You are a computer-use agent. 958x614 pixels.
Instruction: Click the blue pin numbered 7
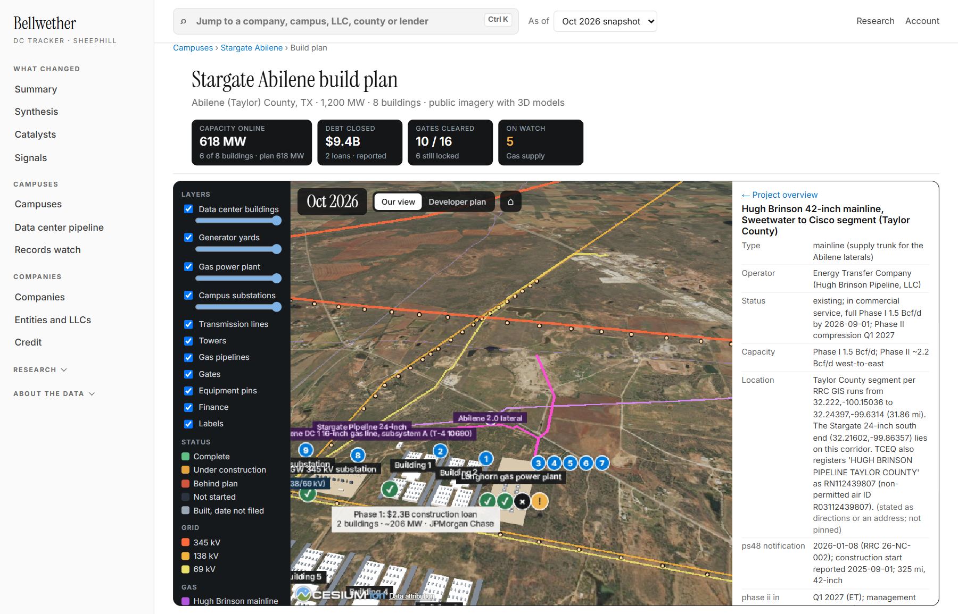(602, 463)
